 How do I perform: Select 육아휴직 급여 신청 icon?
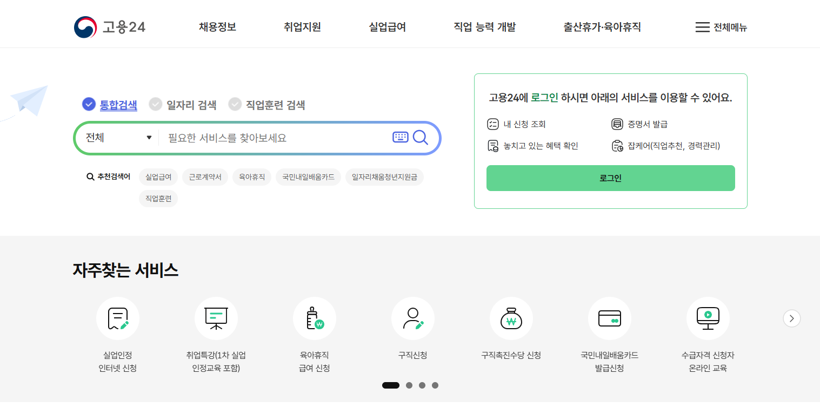315,318
